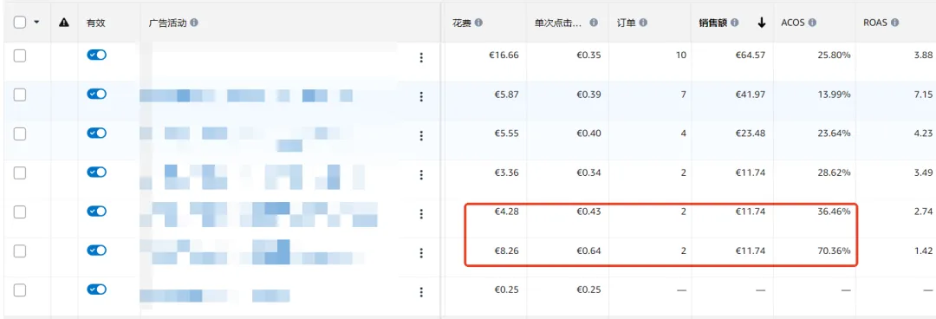The height and width of the screenshot is (319, 936).
Task: Click the 36.46% ACOS value
Action: click(x=834, y=212)
